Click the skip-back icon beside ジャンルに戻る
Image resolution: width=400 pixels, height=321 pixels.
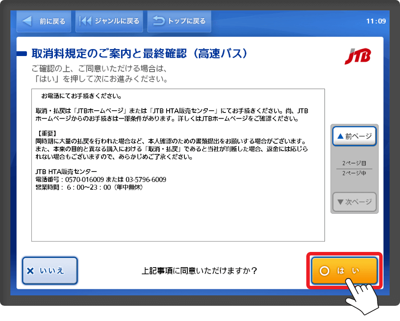point(86,21)
